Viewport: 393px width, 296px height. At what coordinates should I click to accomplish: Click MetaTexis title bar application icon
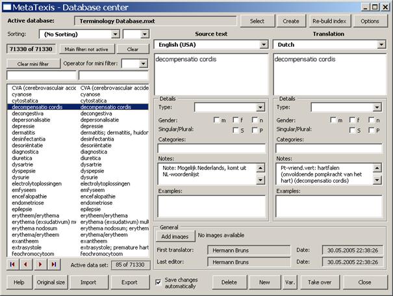tap(6, 7)
